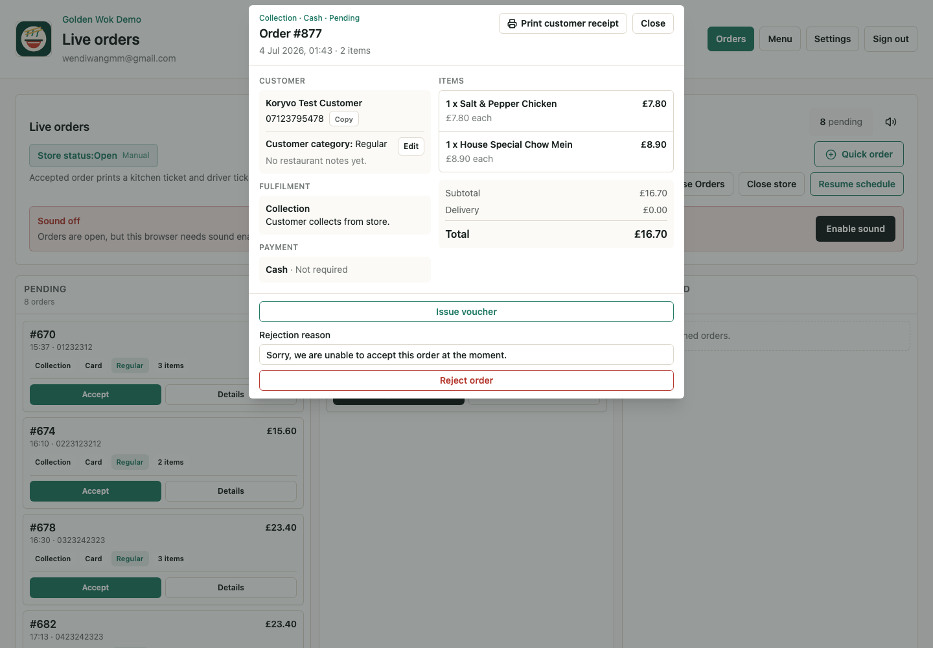The image size is (933, 648).
Task: Click the House Special Chow Mein item row
Action: coord(556,152)
